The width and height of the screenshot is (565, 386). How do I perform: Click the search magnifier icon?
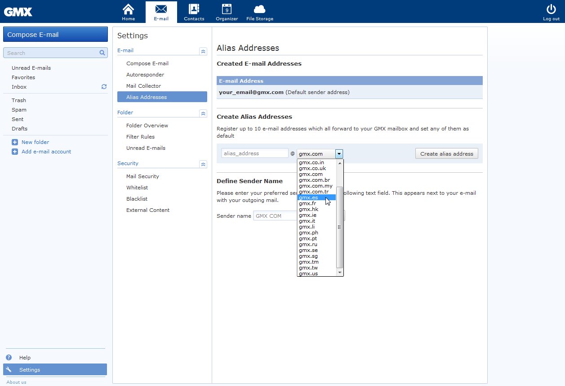click(x=102, y=53)
